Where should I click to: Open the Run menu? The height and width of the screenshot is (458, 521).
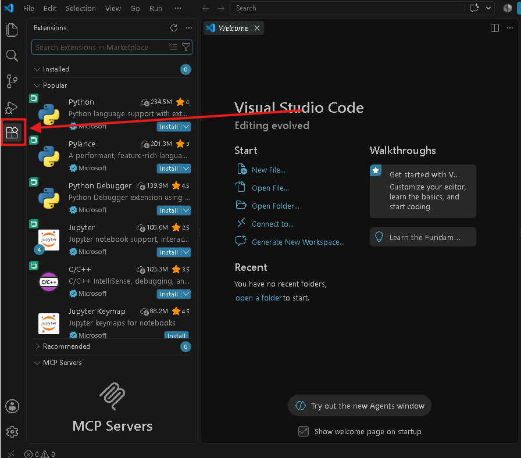[x=155, y=8]
